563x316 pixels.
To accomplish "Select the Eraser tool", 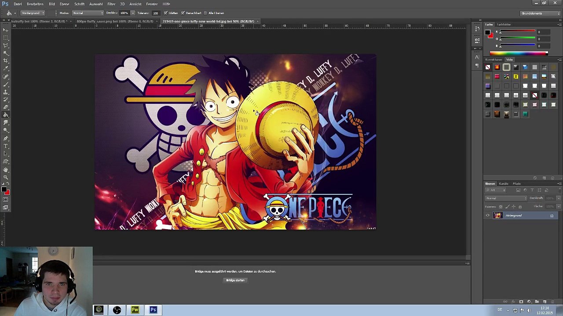I will pos(5,107).
